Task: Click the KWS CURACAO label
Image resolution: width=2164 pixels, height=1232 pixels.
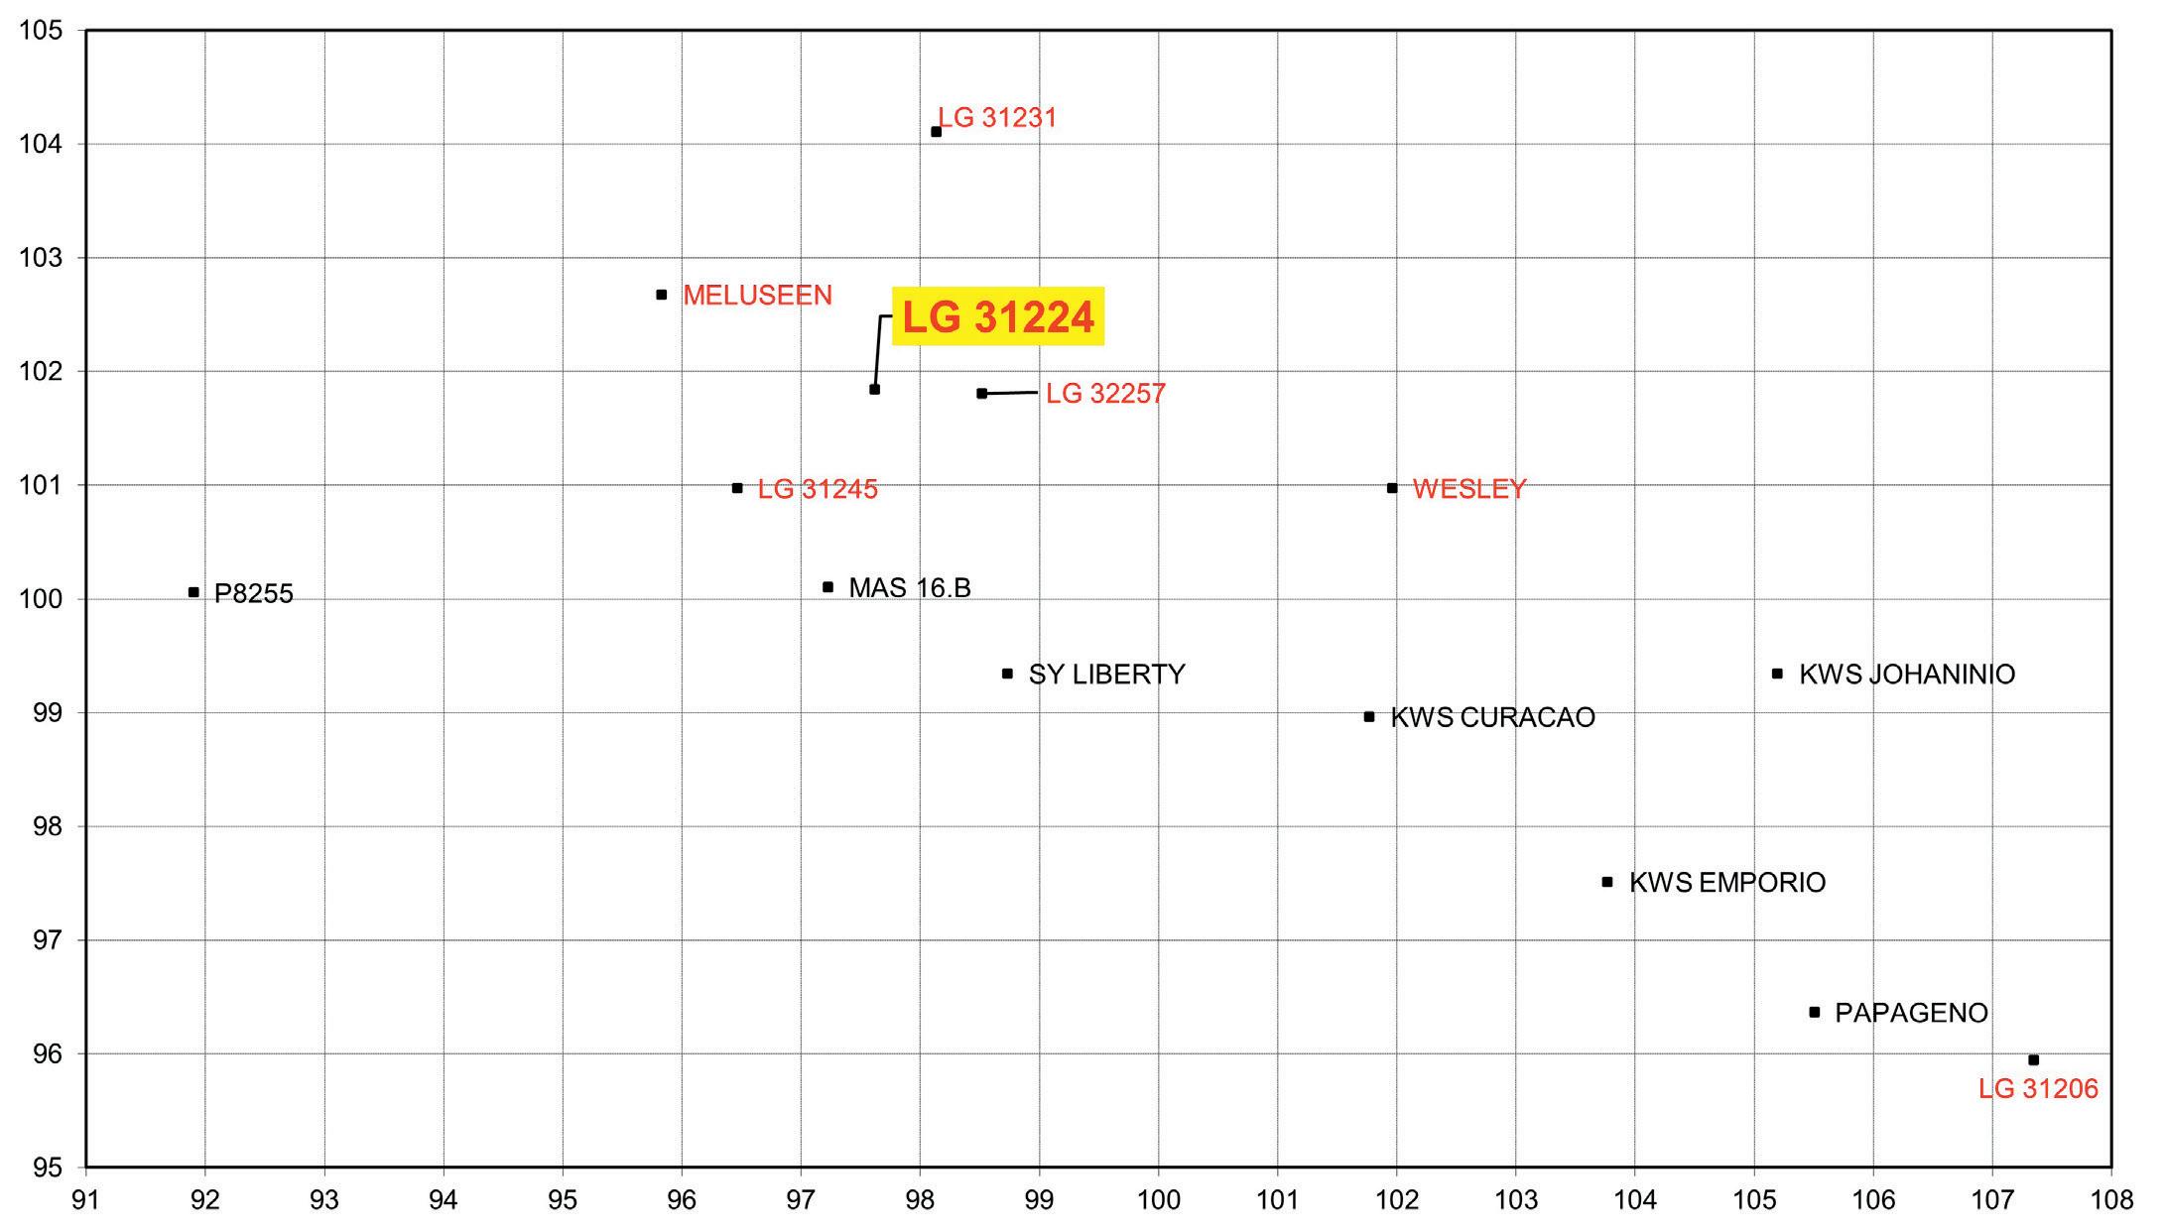Action: pos(1492,717)
